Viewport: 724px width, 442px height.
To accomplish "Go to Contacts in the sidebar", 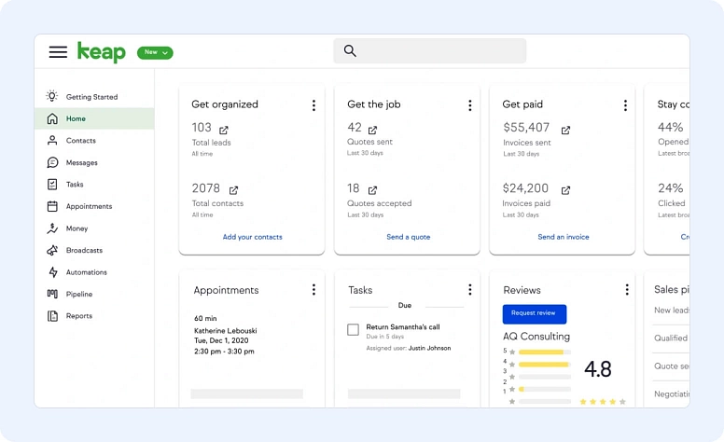I will pyautogui.click(x=80, y=141).
